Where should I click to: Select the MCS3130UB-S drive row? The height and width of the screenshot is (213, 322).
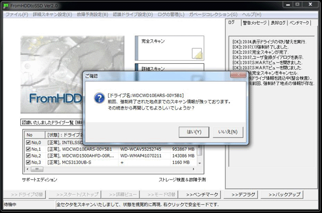click(x=111, y=162)
